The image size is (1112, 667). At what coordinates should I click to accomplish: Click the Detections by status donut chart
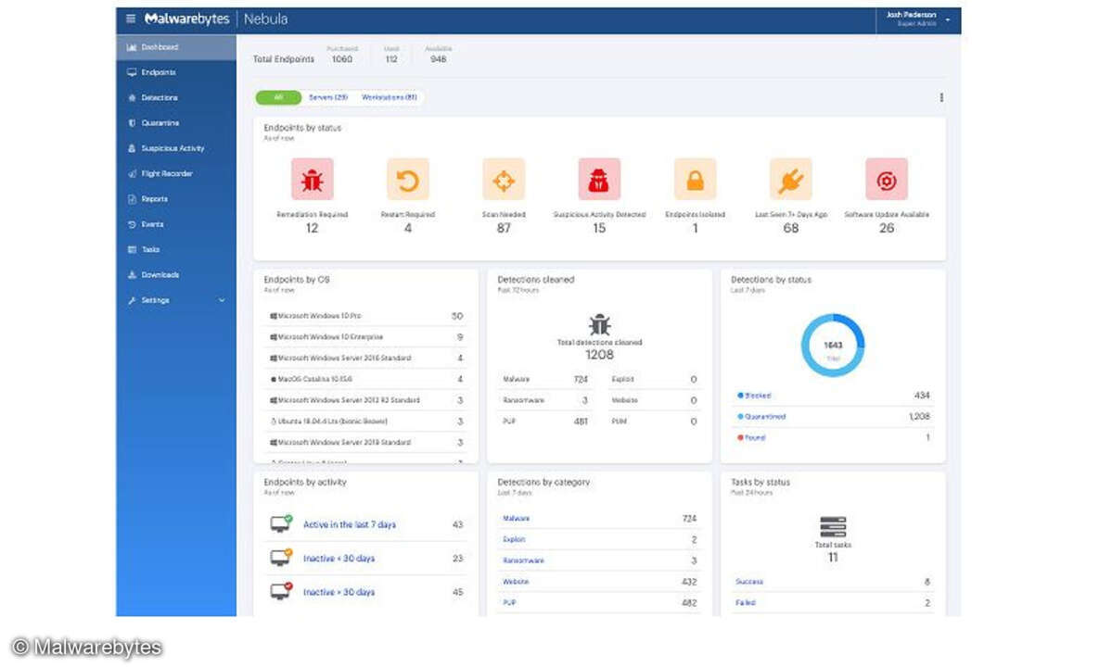pyautogui.click(x=833, y=346)
